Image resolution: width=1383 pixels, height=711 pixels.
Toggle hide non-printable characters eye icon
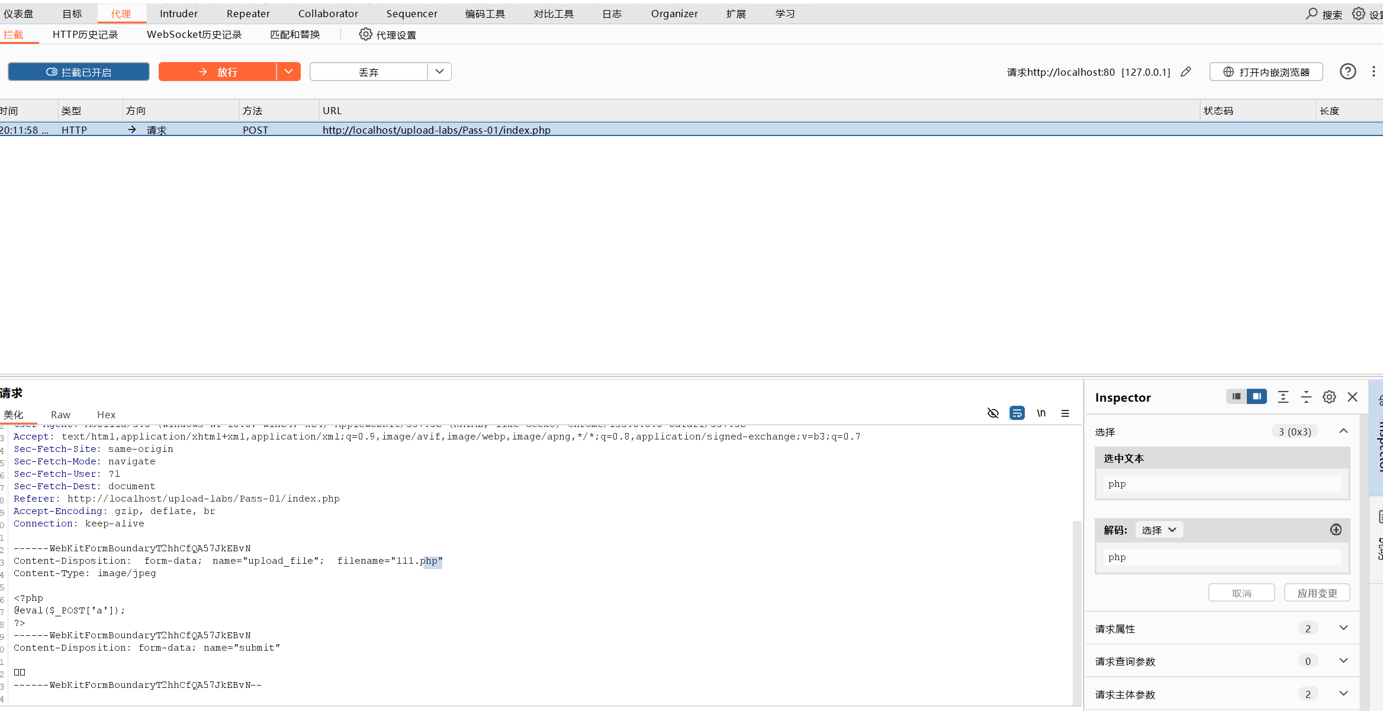(993, 413)
